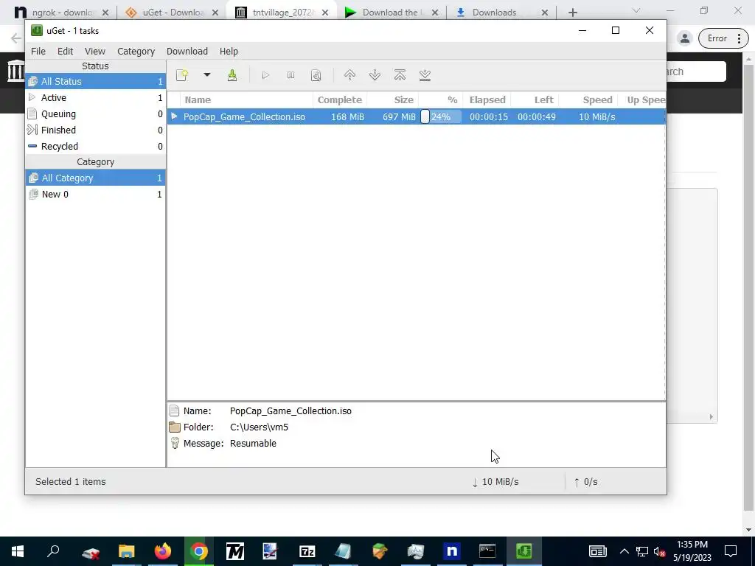Click the browser profile avatar icon
755x566 pixels.
point(684,38)
